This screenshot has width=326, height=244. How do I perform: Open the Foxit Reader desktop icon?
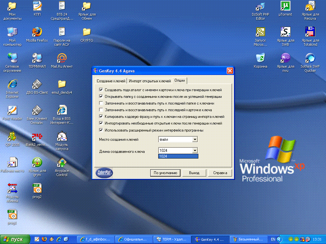[x=12, y=110]
